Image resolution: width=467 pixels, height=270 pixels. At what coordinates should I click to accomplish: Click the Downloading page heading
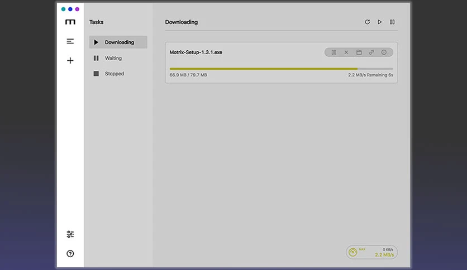click(x=182, y=22)
